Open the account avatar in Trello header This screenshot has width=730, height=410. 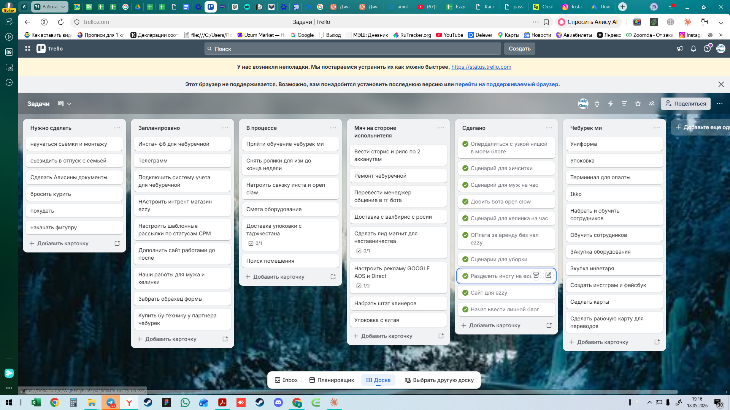click(x=721, y=49)
